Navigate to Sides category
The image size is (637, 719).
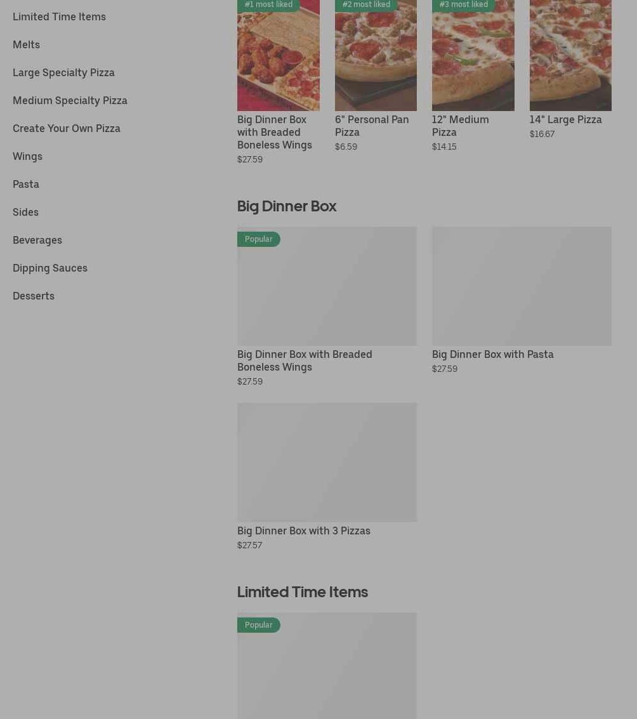pyautogui.click(x=25, y=212)
